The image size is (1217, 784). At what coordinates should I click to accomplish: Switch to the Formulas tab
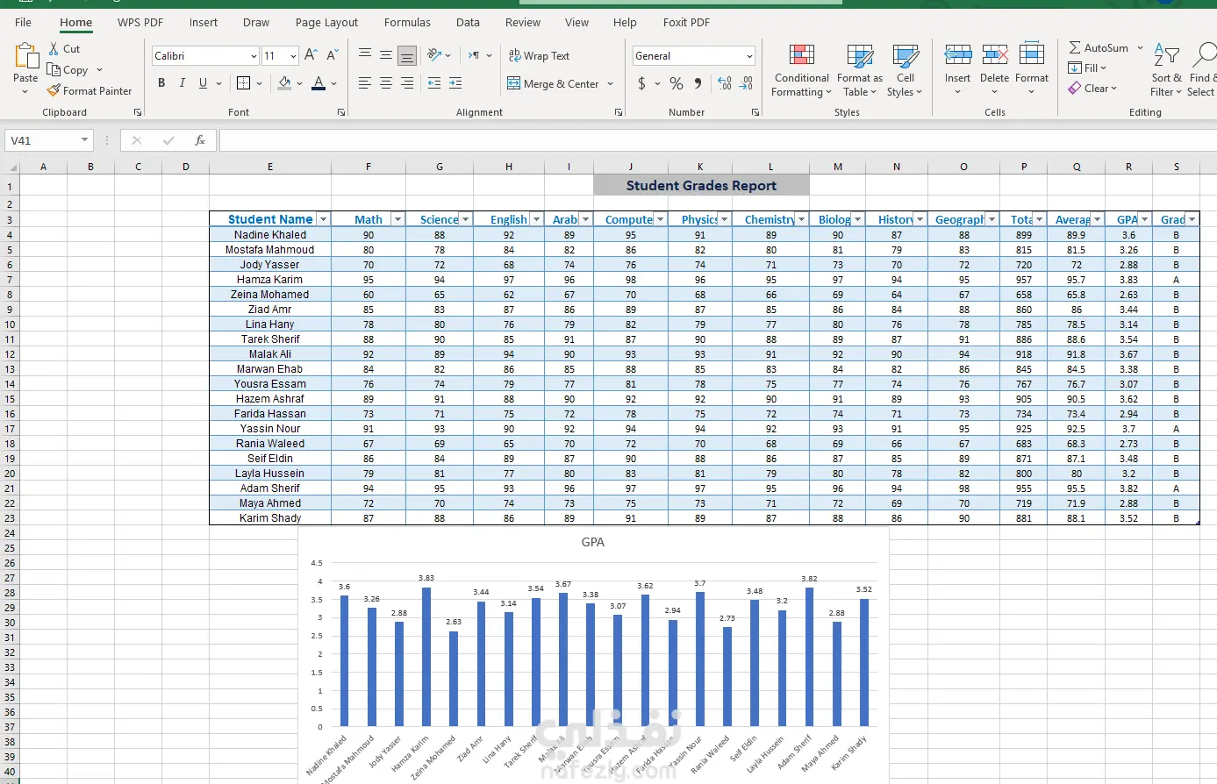pos(407,22)
